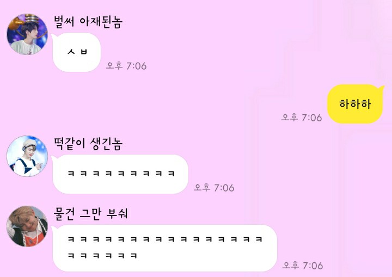Click timestamp beside the ㅅㅂ message
The height and width of the screenshot is (277, 392).
pyautogui.click(x=126, y=66)
